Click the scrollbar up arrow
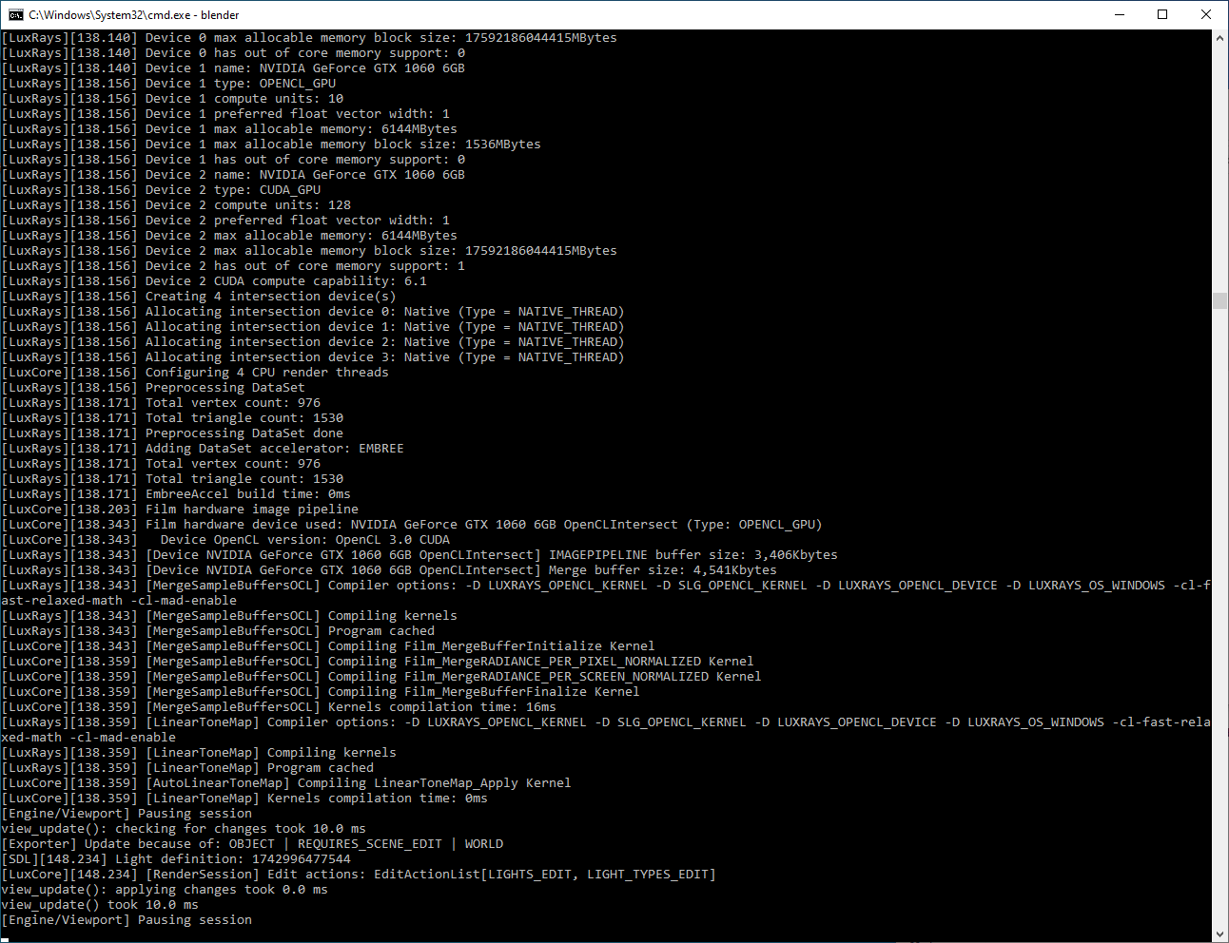1229x943 pixels. (1219, 38)
